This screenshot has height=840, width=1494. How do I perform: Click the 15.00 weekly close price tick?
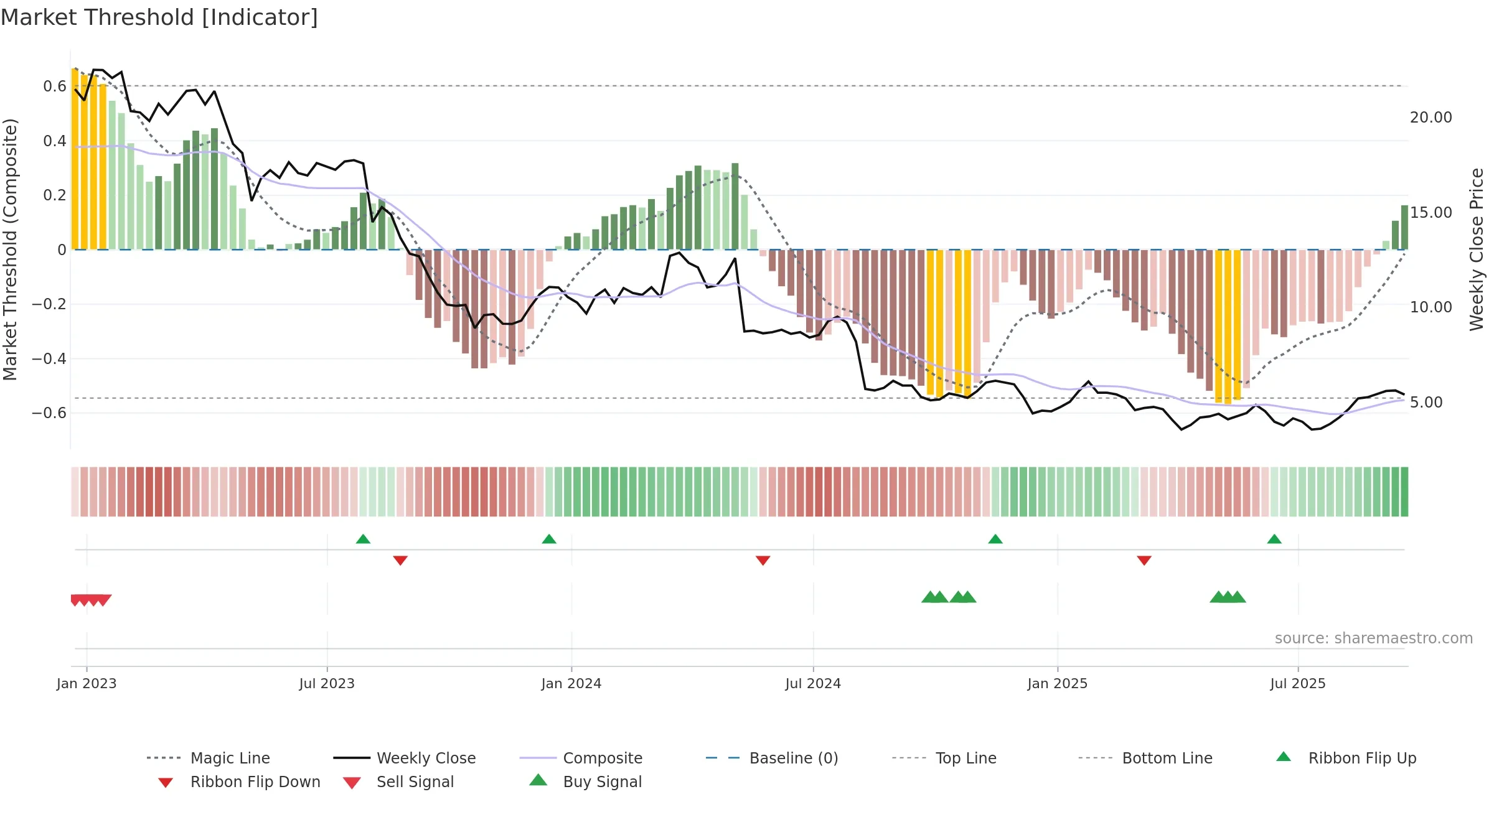(1431, 212)
